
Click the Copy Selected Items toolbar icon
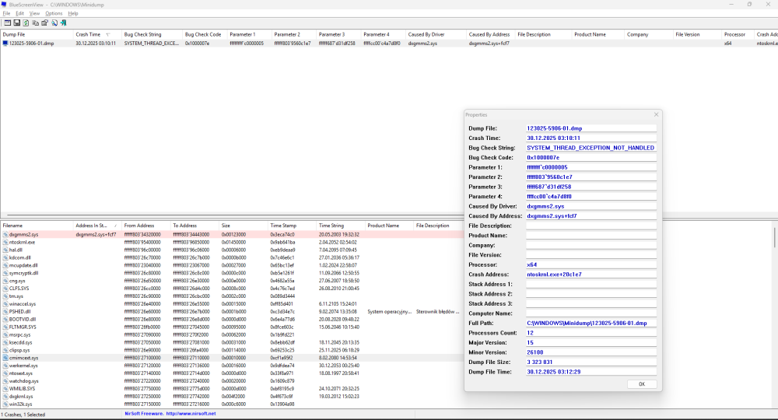click(x=35, y=23)
